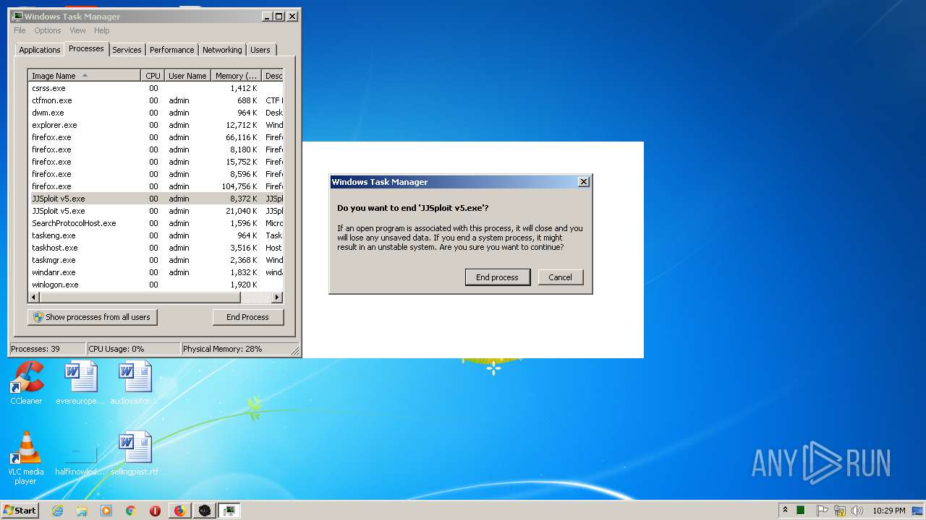Screen dimensions: 926x520
Task: Click the Task Manager CPU meter tray icon
Action: coord(801,511)
